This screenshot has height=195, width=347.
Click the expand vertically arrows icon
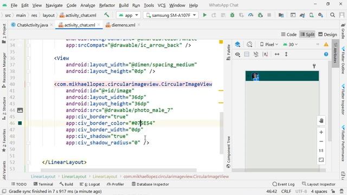coord(286,54)
